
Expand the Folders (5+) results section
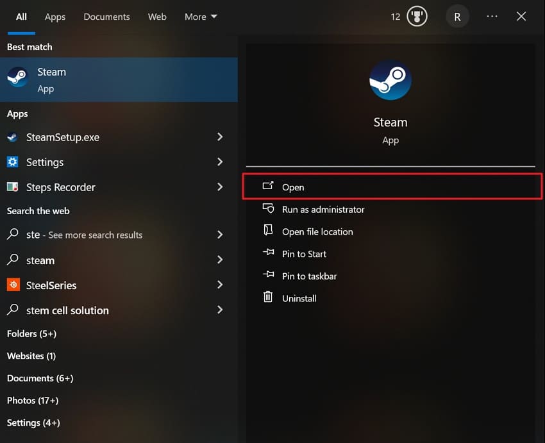click(x=31, y=333)
